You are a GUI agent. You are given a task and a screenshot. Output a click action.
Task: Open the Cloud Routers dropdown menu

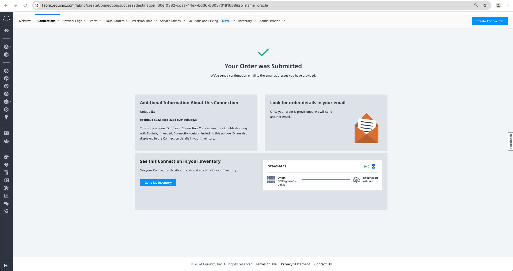coord(116,21)
